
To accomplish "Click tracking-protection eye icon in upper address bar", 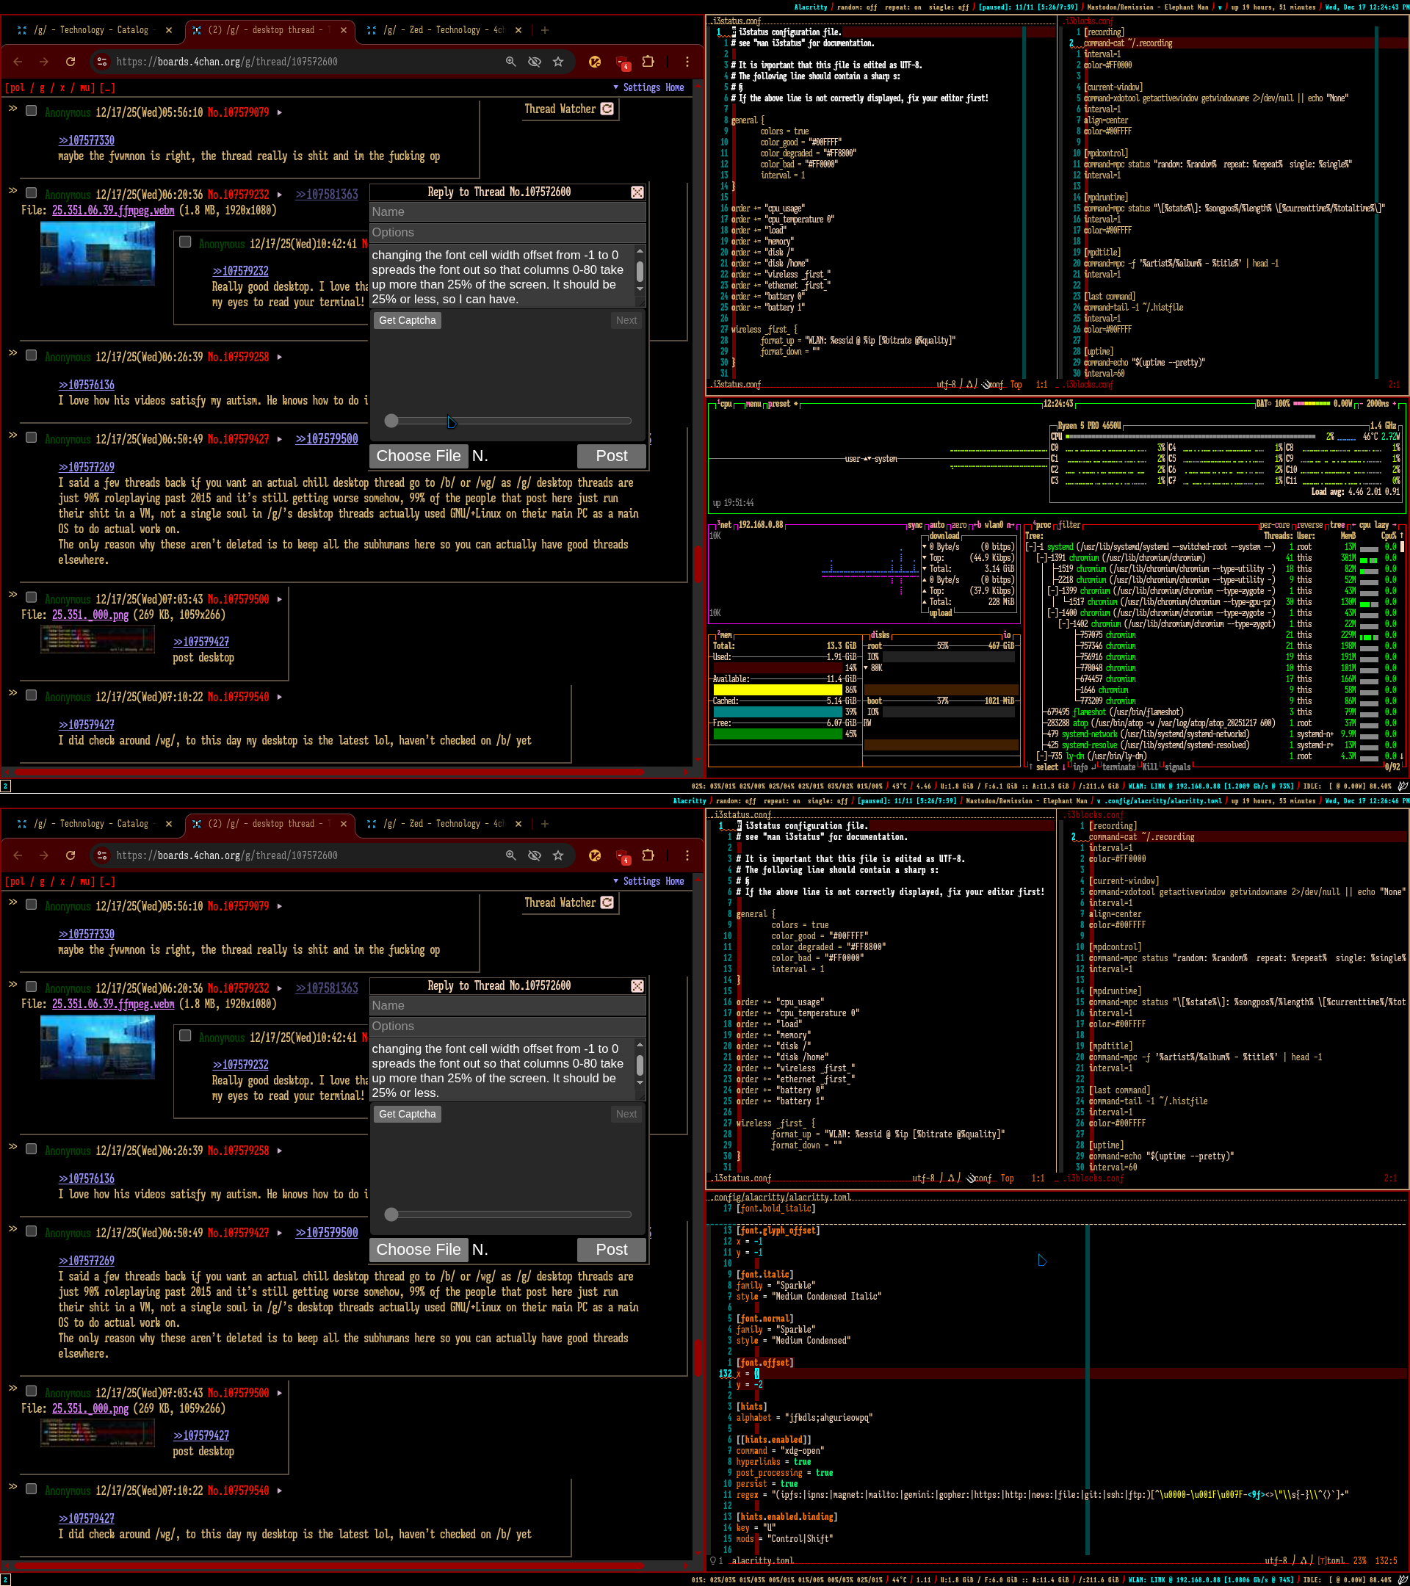I will click(535, 61).
